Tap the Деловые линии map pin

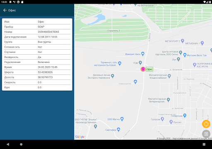tap(113, 76)
